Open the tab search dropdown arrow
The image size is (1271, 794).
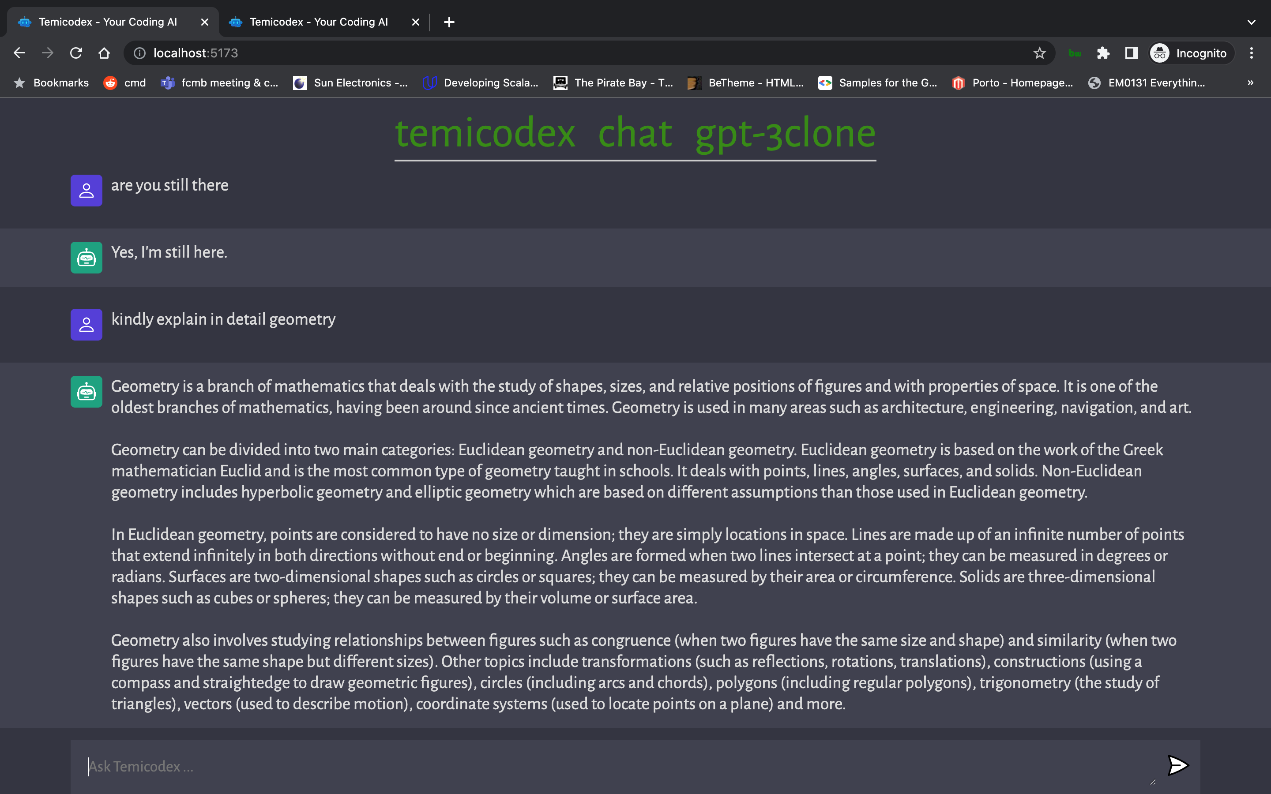pyautogui.click(x=1251, y=22)
